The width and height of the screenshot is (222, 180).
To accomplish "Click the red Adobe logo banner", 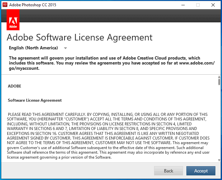I will (13, 20).
